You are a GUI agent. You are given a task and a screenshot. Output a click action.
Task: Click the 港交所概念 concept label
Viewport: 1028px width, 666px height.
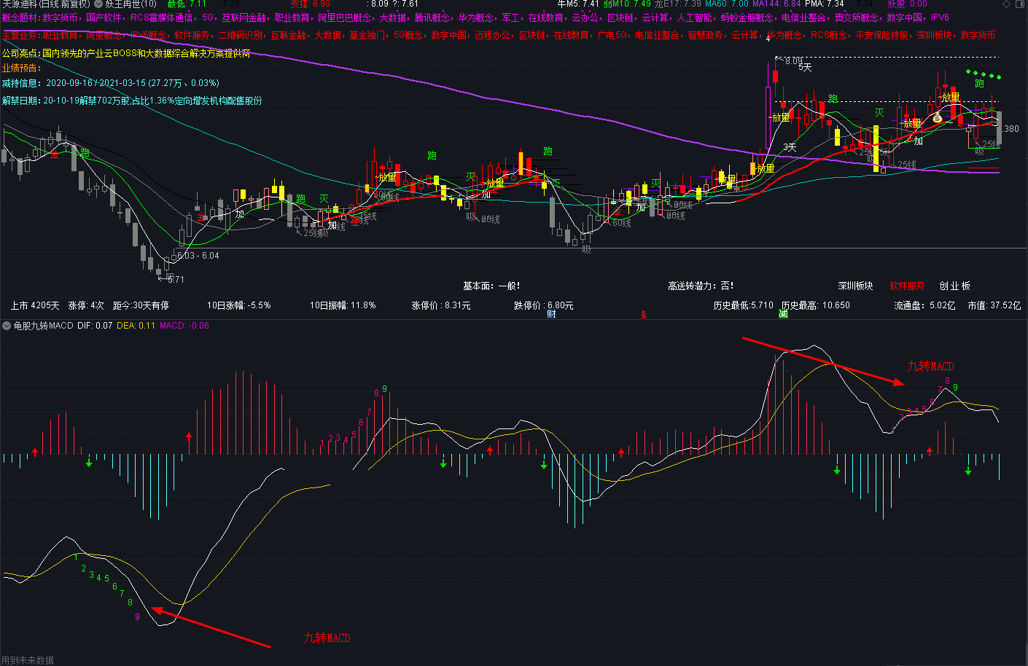(857, 17)
